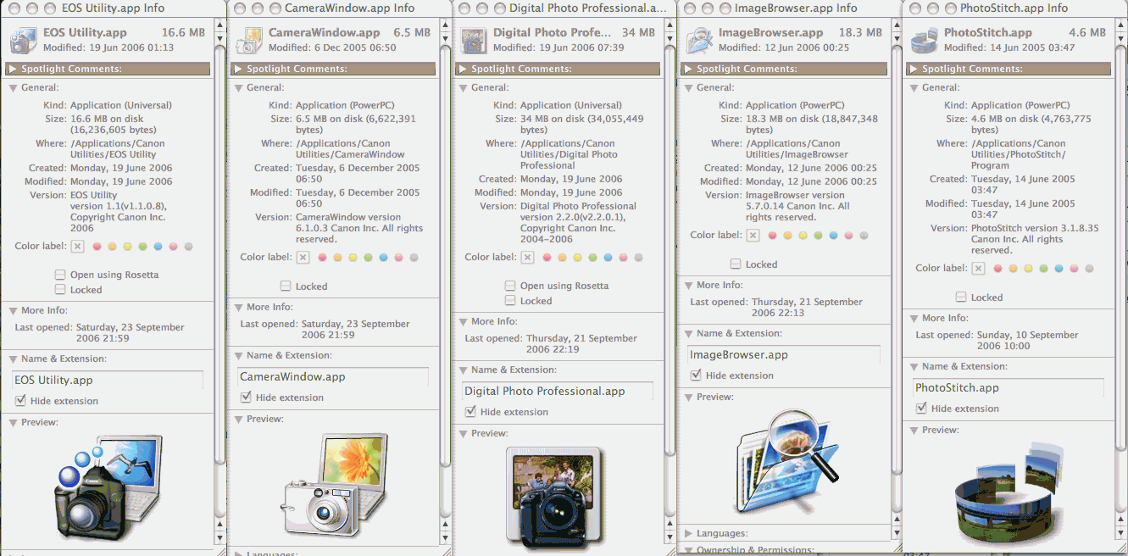Tick the Locked checkbox in EOS Utility Info
Screen dimensions: 1128x556
[x=60, y=290]
